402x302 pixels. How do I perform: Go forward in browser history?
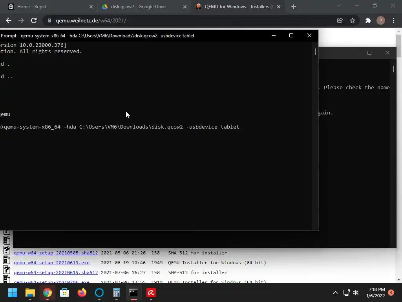[x=21, y=20]
